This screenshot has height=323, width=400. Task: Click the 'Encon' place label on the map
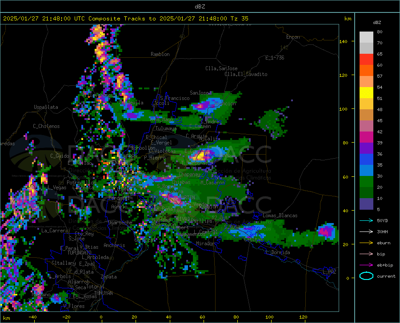[293, 37]
